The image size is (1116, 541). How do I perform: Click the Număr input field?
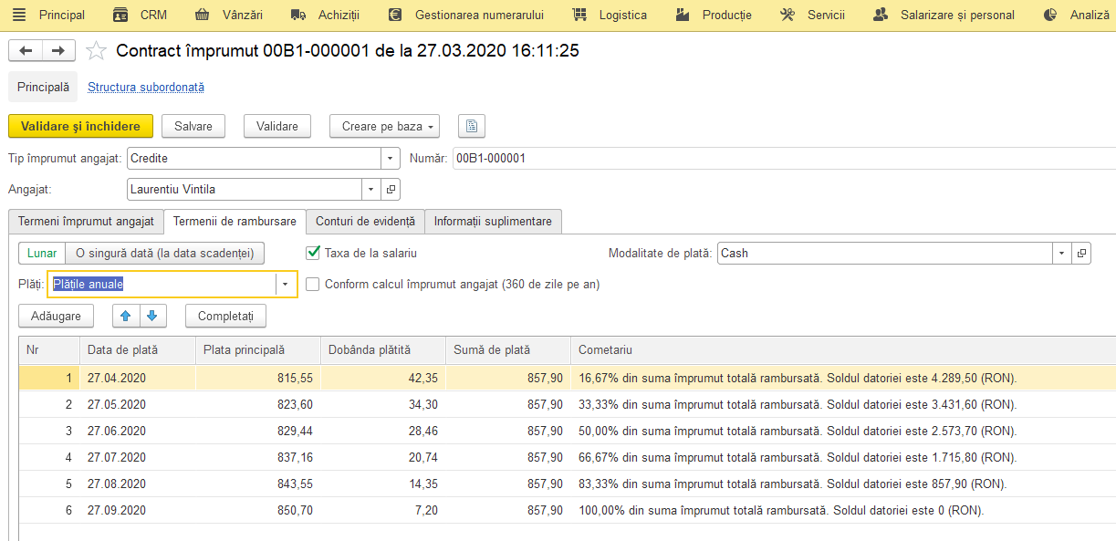(x=784, y=158)
